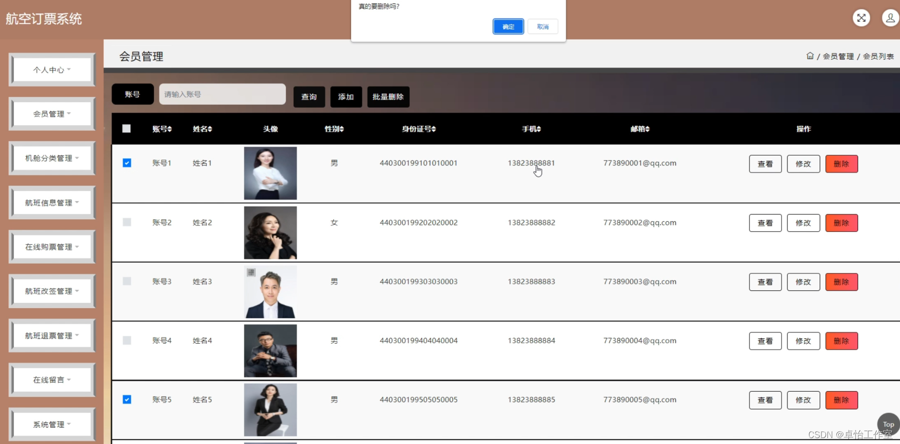
Task: Sort by 邮箱 column header
Action: click(x=640, y=129)
